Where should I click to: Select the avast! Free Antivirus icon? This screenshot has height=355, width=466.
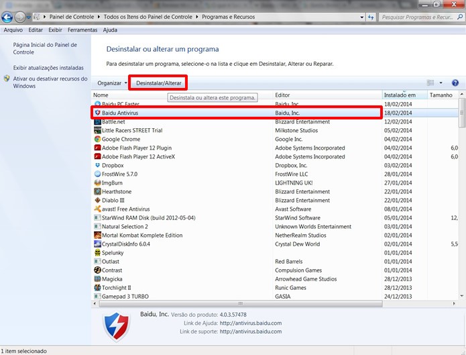coord(97,209)
